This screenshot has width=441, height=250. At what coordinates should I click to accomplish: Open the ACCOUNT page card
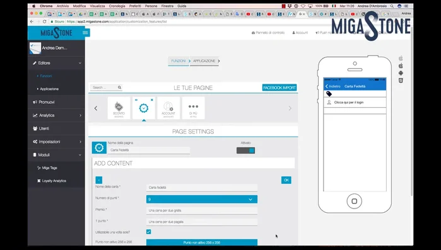pos(168,108)
